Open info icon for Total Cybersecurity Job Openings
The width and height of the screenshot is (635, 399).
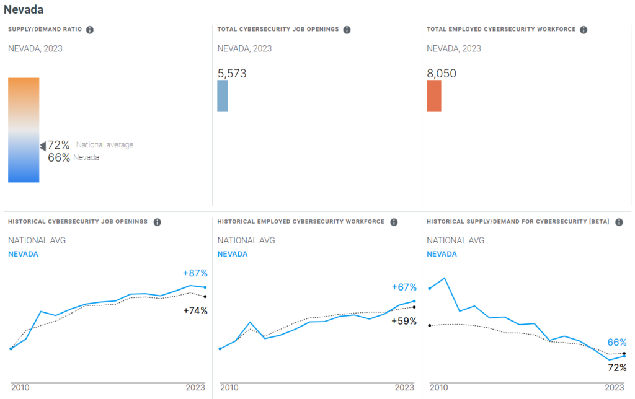347,30
